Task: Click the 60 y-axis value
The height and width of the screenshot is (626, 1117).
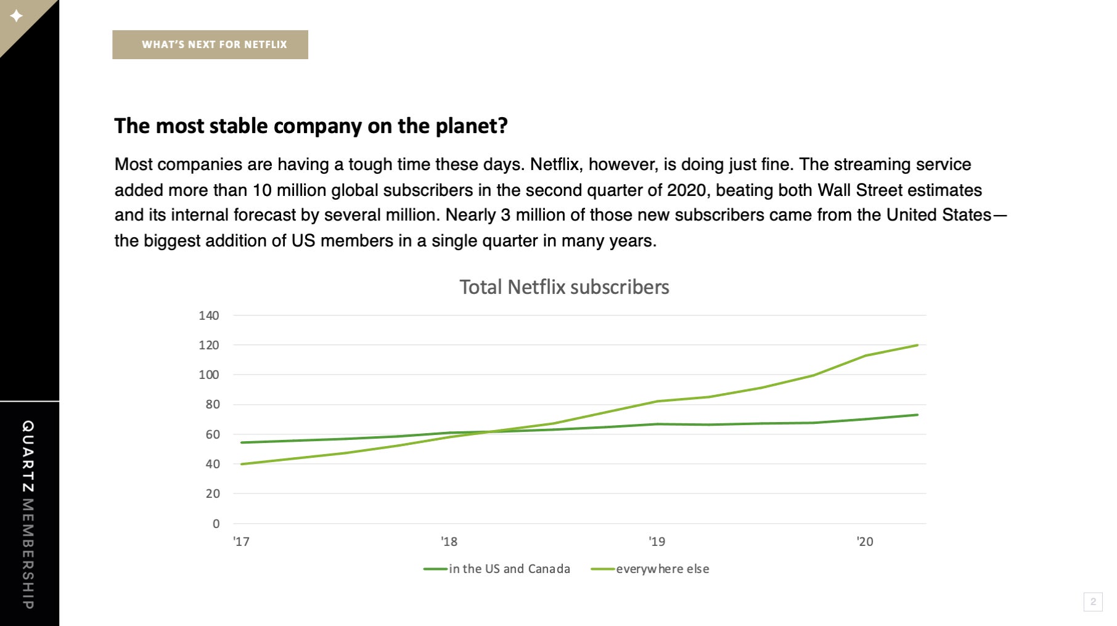Action: [212, 434]
